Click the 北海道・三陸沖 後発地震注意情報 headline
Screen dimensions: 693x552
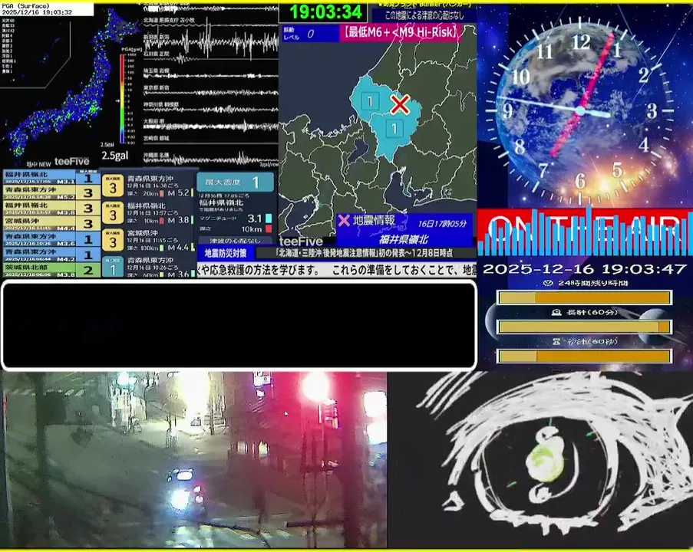[365, 253]
